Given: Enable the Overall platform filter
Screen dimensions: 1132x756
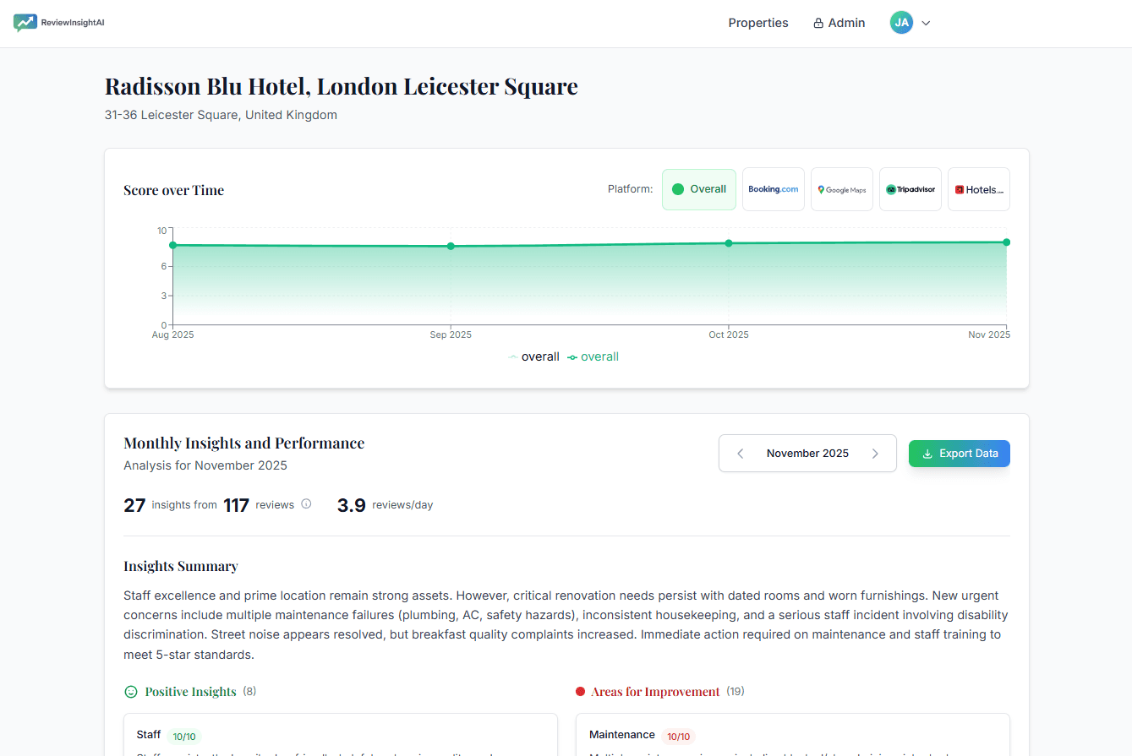Looking at the screenshot, I should pos(699,188).
